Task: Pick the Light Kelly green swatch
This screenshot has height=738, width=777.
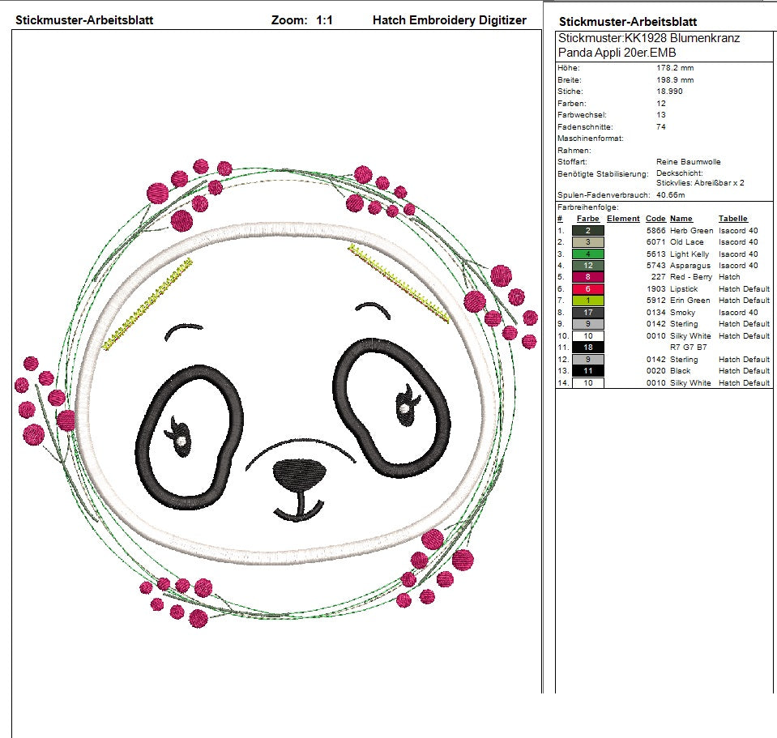Action: 587,254
